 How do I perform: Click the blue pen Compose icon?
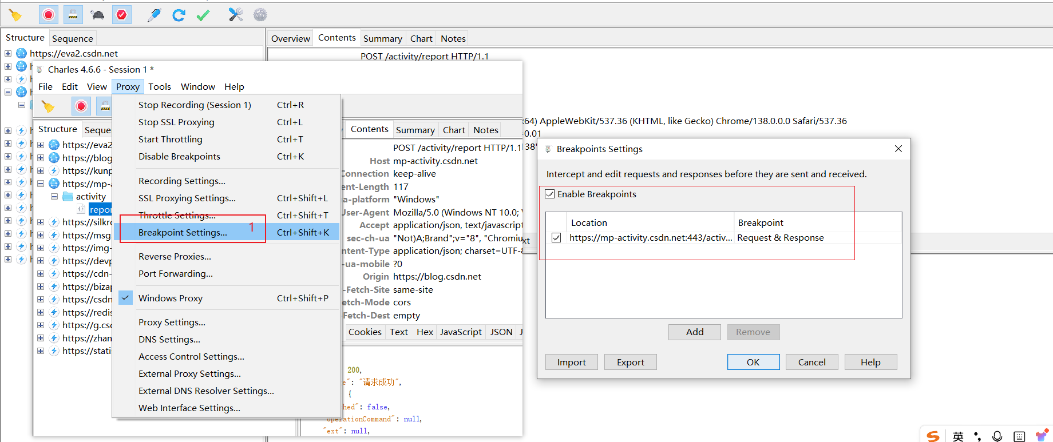click(154, 15)
